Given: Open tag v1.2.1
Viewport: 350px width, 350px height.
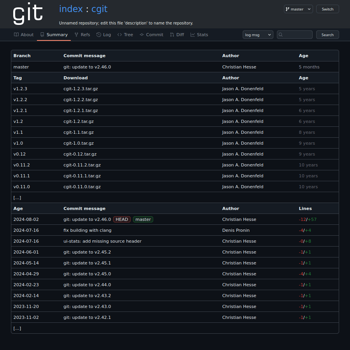Looking at the screenshot, I should coord(20,110).
